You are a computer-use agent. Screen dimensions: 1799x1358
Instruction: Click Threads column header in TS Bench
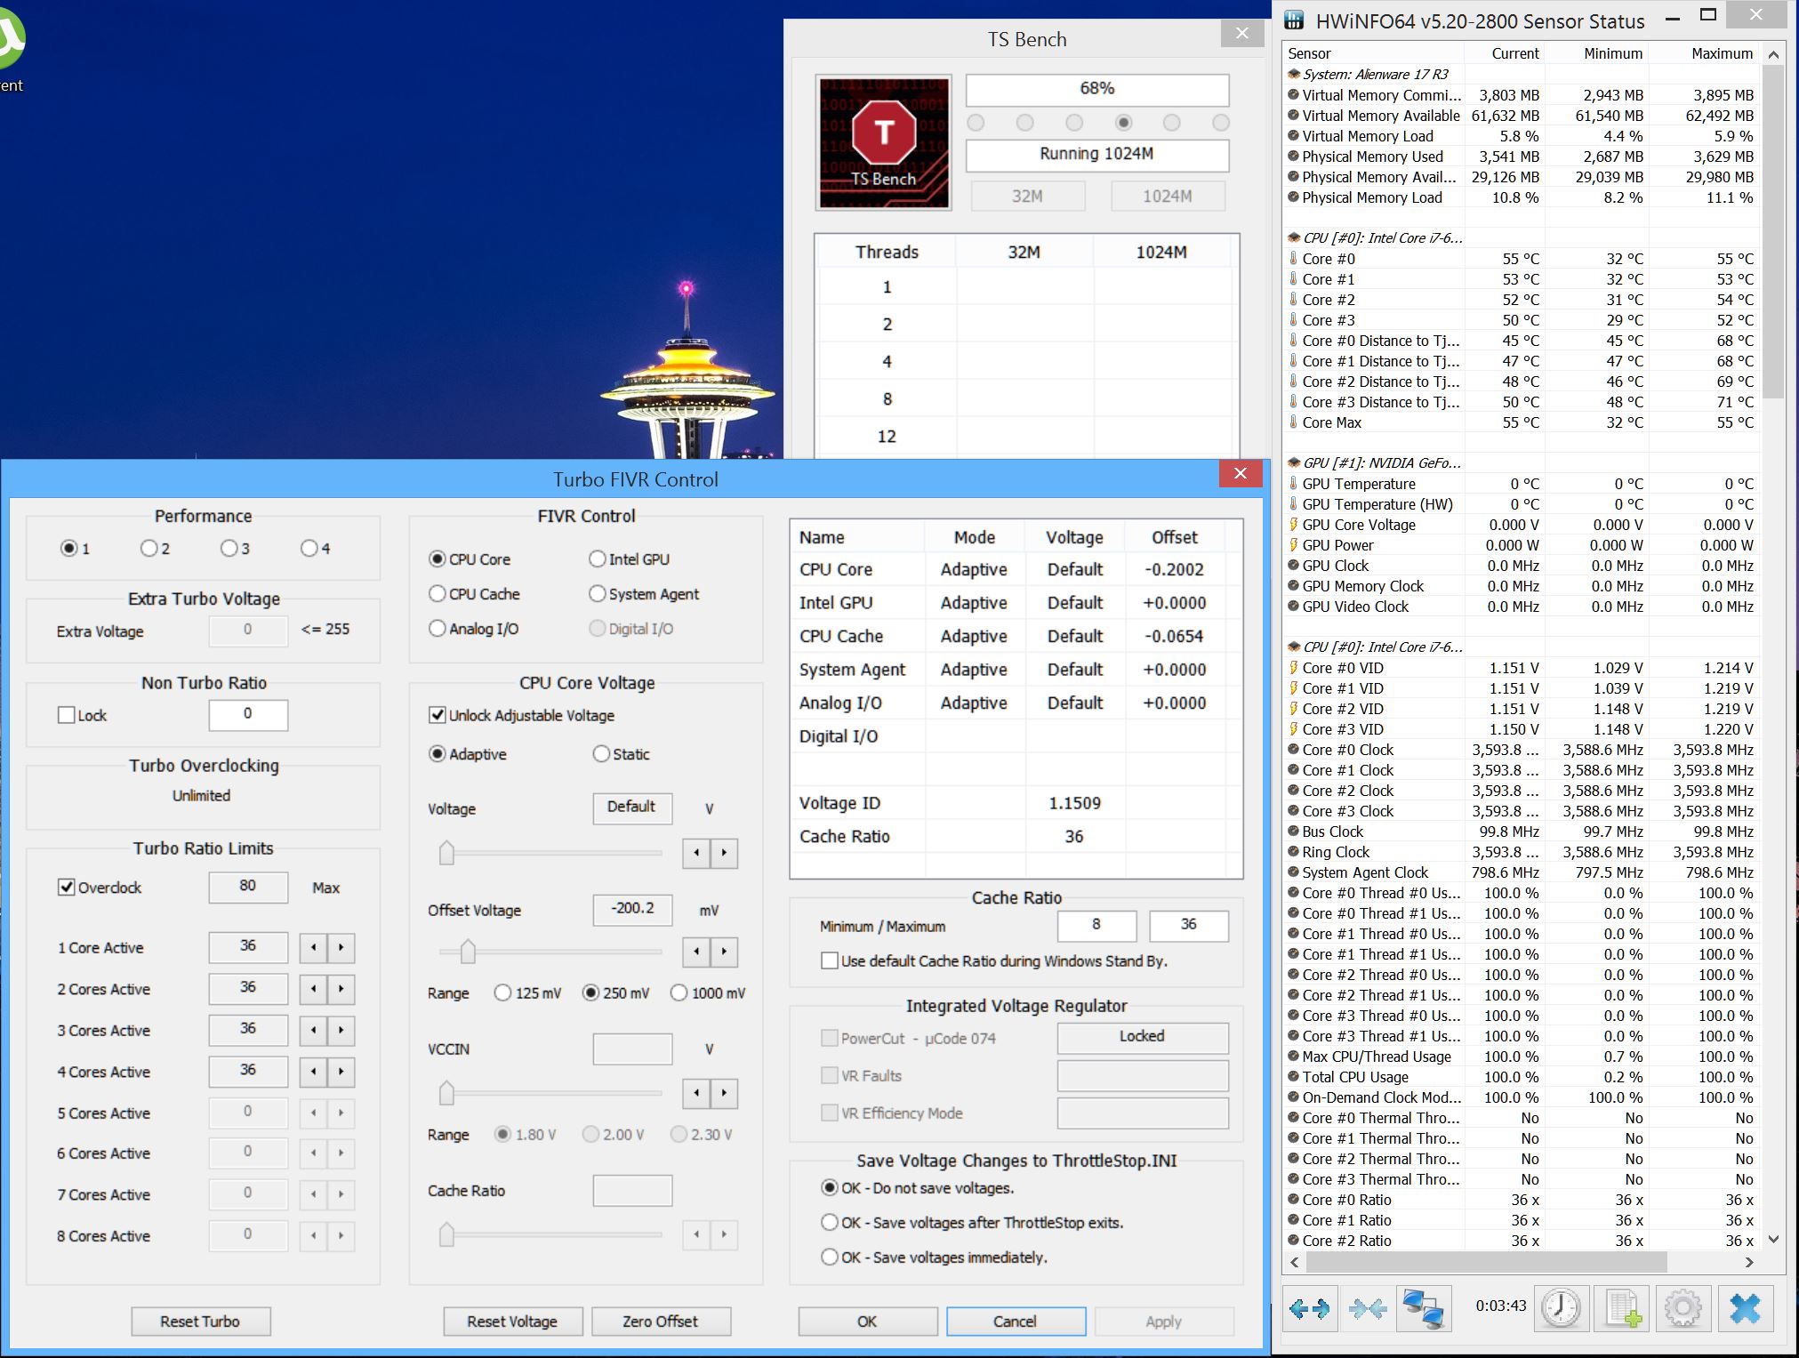pos(887,252)
